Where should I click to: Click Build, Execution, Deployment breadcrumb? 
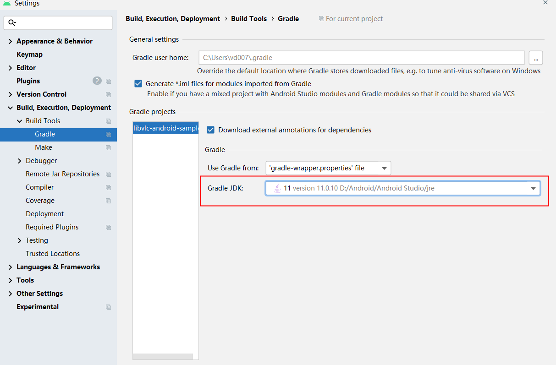coord(173,19)
